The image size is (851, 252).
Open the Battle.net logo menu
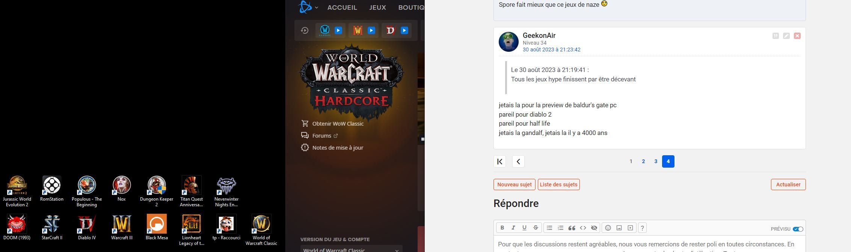point(308,7)
